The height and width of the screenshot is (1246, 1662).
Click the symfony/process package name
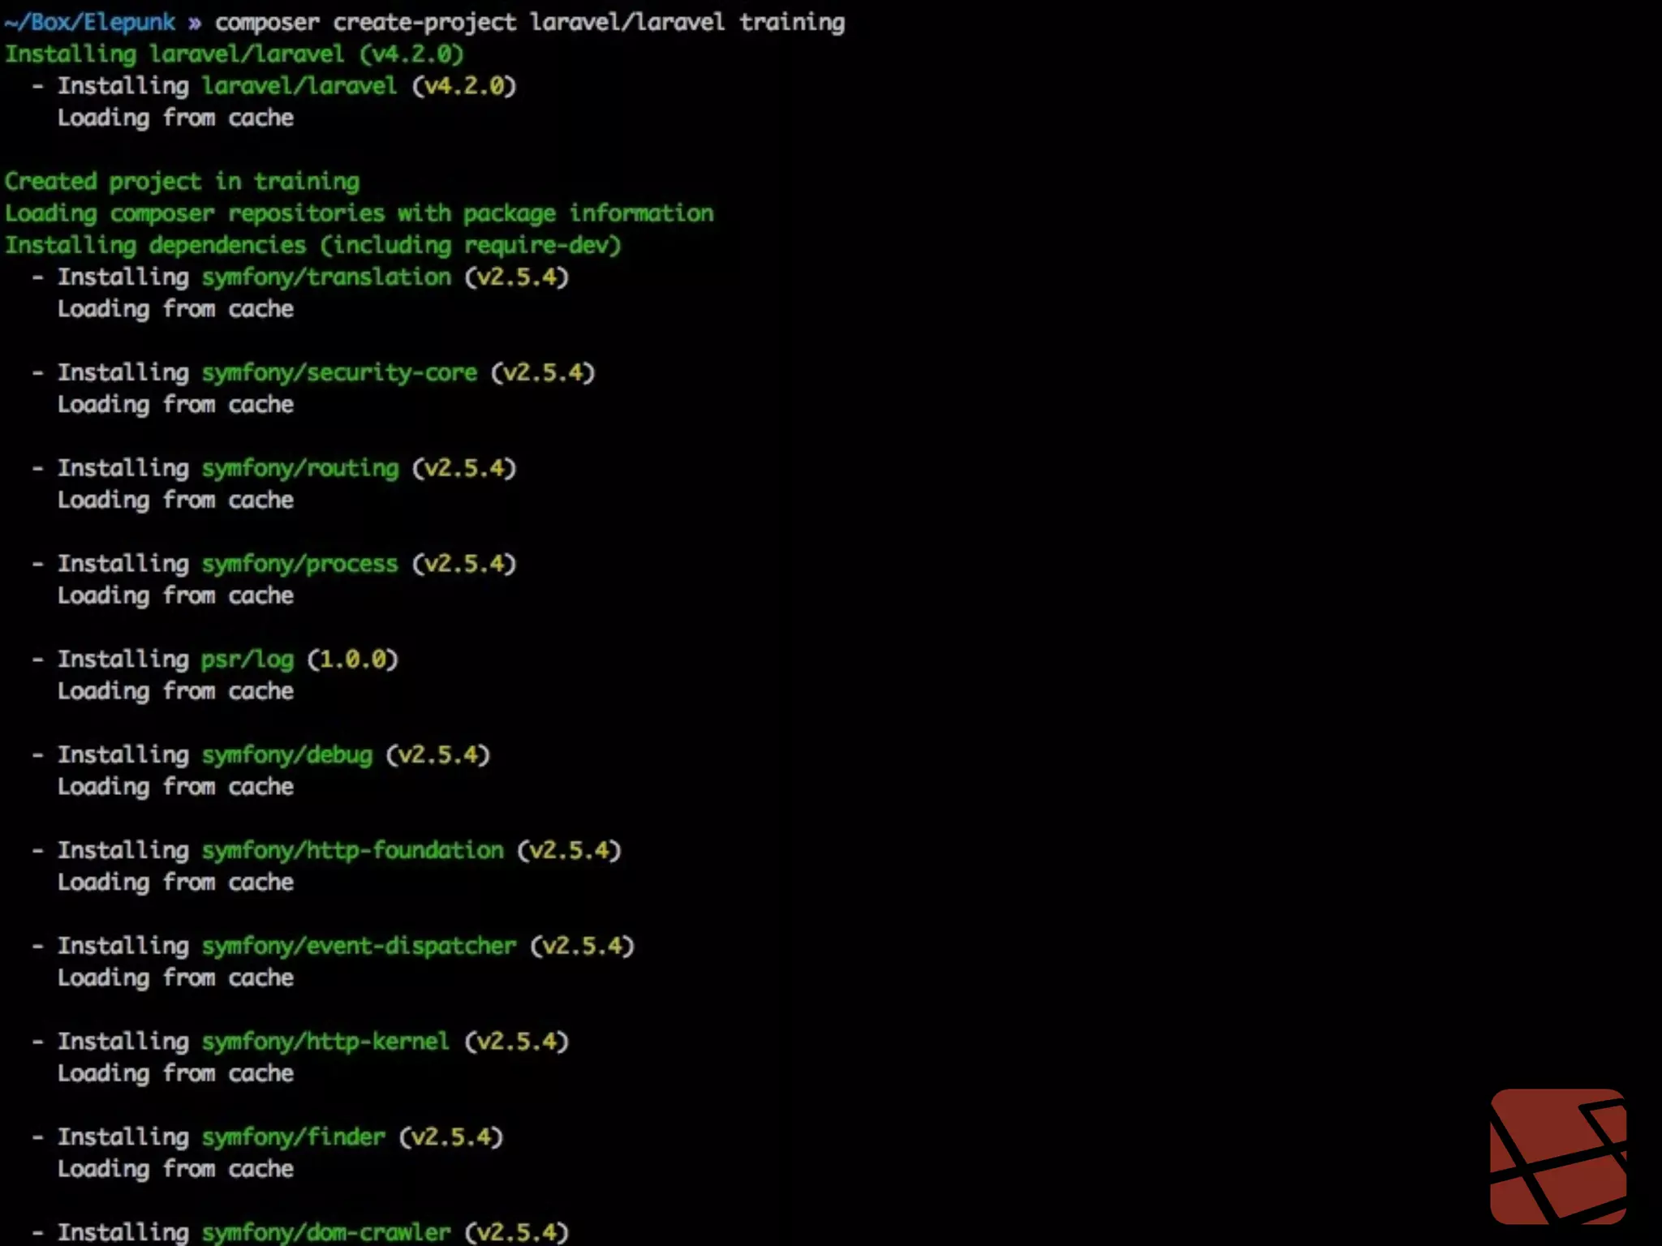tap(300, 564)
